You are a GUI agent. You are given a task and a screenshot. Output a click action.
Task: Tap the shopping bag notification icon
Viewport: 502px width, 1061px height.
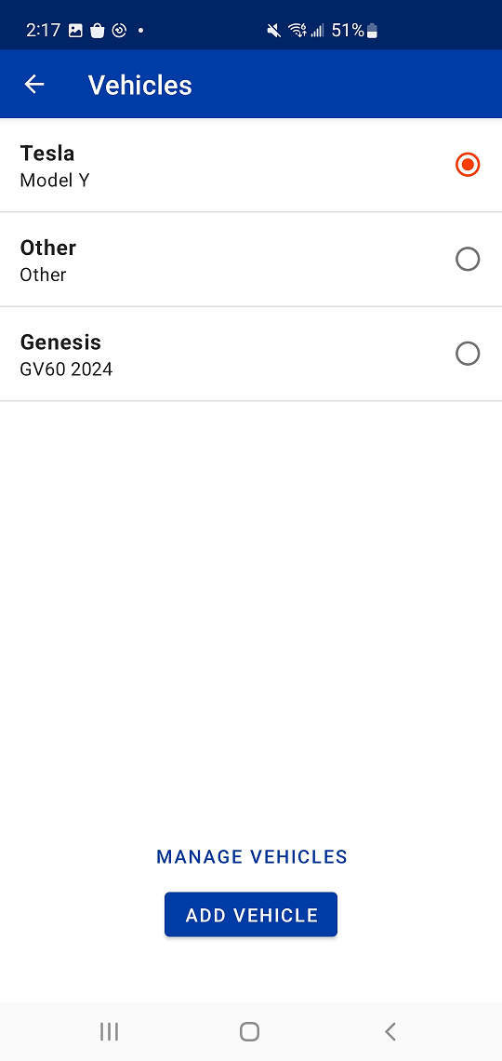[98, 31]
